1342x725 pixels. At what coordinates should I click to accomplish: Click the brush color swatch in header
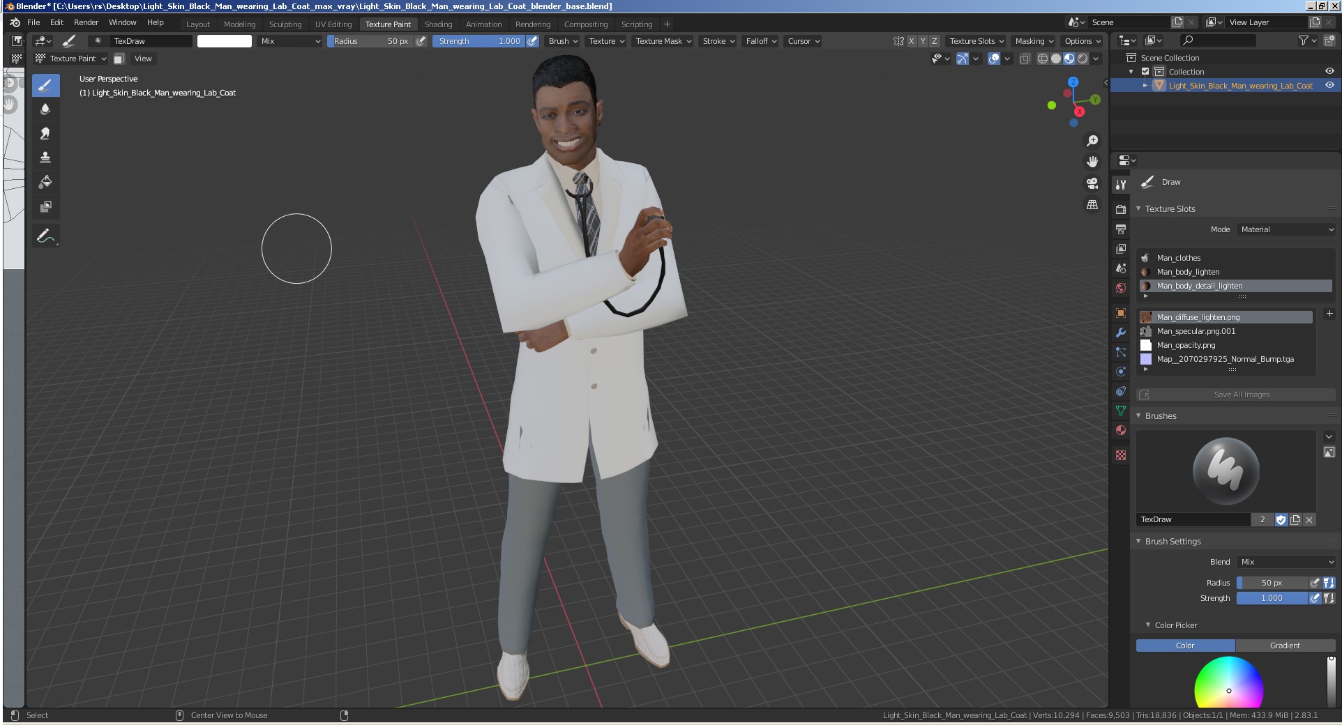tap(225, 41)
